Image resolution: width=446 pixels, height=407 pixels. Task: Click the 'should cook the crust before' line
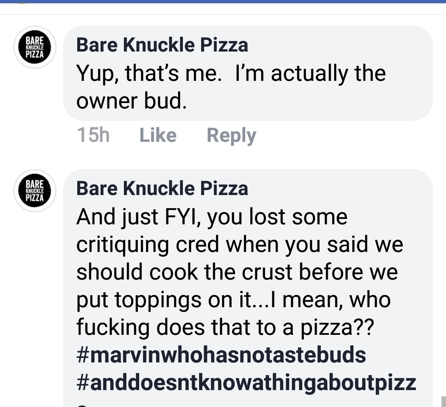(x=237, y=272)
